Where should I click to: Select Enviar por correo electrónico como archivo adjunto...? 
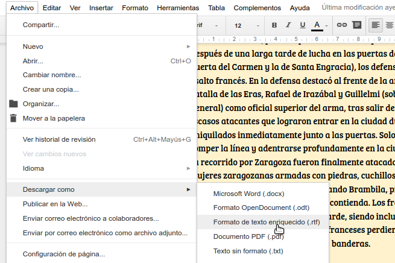pyautogui.click(x=102, y=233)
